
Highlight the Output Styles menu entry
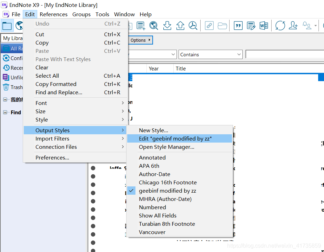point(75,130)
